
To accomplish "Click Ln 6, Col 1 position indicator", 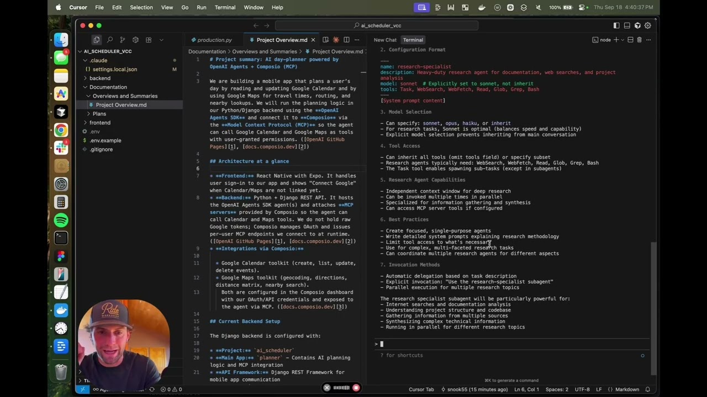I will (x=527, y=389).
